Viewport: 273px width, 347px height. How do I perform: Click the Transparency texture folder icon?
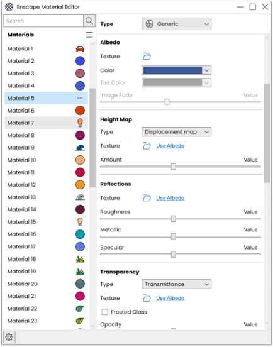pyautogui.click(x=147, y=298)
